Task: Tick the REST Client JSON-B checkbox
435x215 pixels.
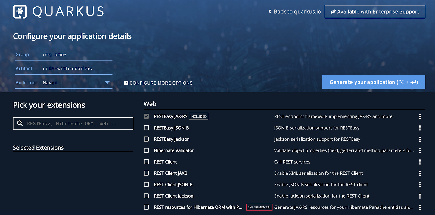Action: [146, 185]
